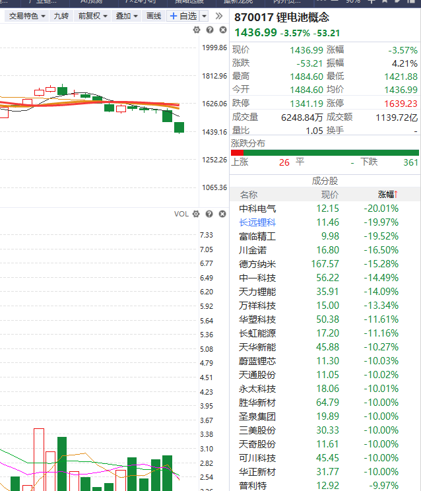Close the VOL indicator panel
This screenshot has width=421, height=491.
[222, 214]
